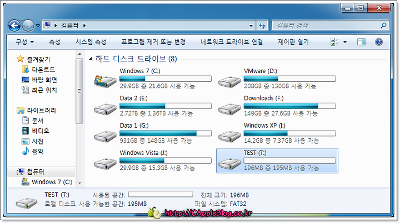Select the Windows XP (I:) drive icon

[229, 136]
